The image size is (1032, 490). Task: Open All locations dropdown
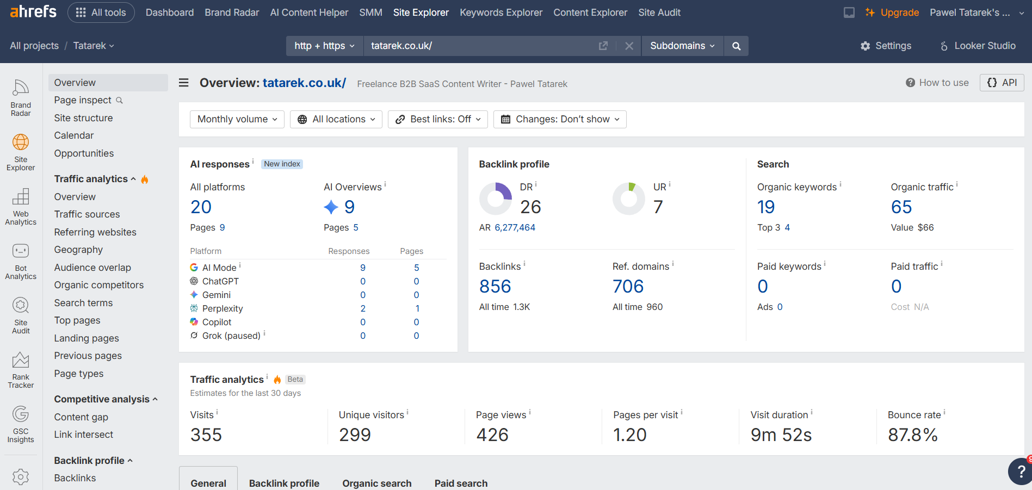click(x=336, y=119)
